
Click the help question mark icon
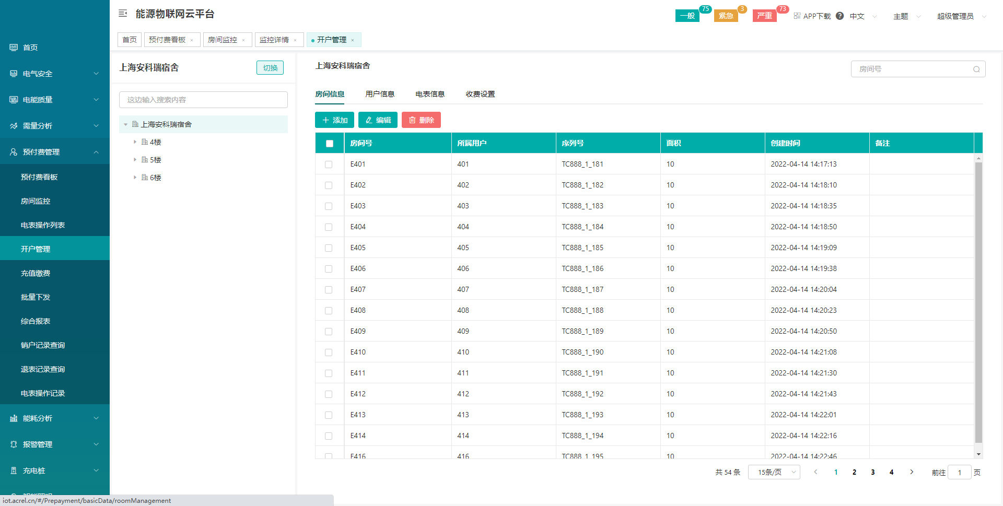[x=839, y=16]
